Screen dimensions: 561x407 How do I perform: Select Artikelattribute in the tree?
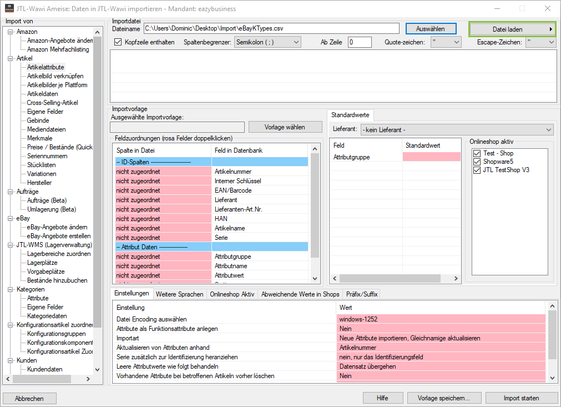46,67
